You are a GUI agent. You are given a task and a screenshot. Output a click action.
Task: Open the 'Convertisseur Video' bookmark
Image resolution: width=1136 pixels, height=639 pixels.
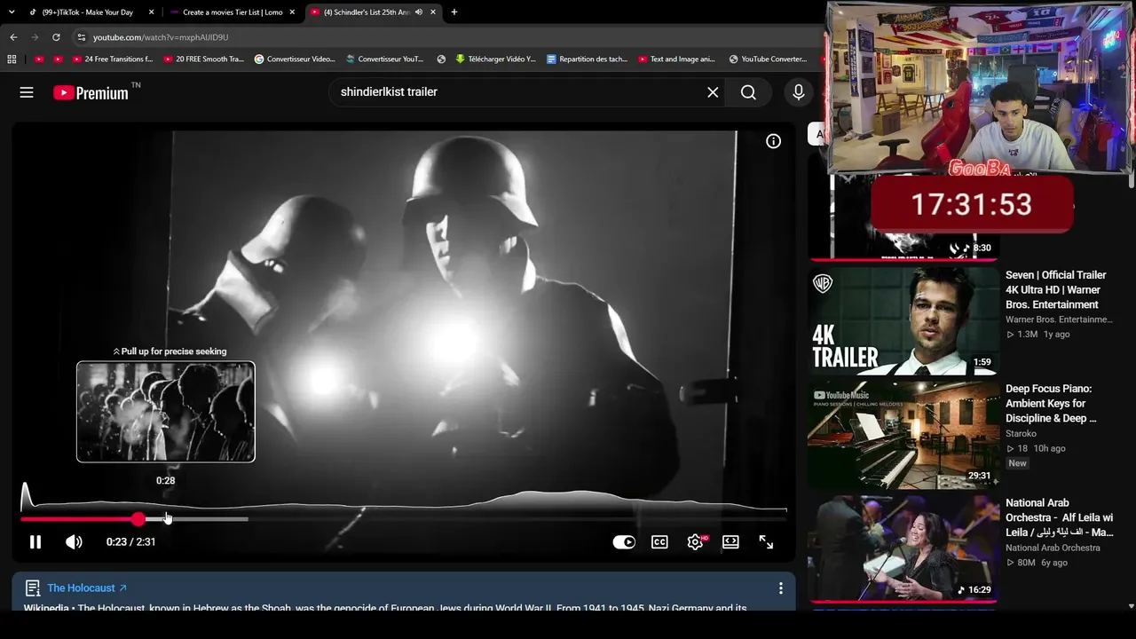[x=295, y=59]
